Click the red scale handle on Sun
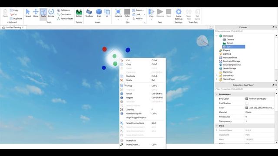This screenshot has height=156, width=278. coord(105,49)
